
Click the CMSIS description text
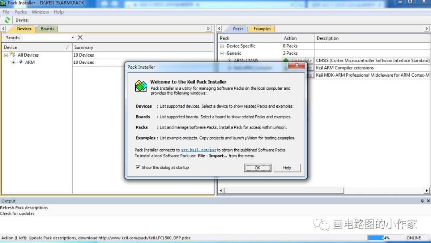[373, 61]
